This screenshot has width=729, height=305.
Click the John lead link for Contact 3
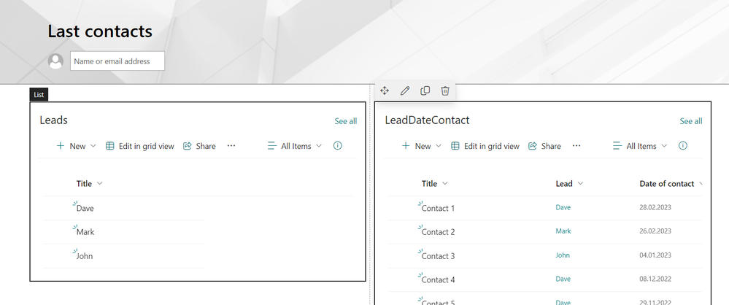(563, 255)
